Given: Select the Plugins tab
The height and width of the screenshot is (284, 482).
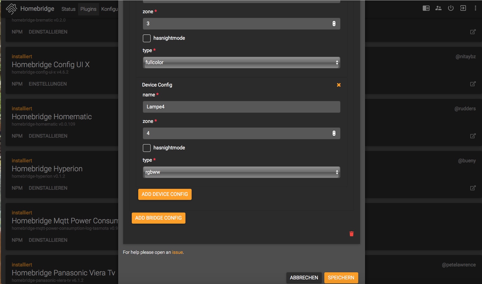Looking at the screenshot, I should point(88,9).
